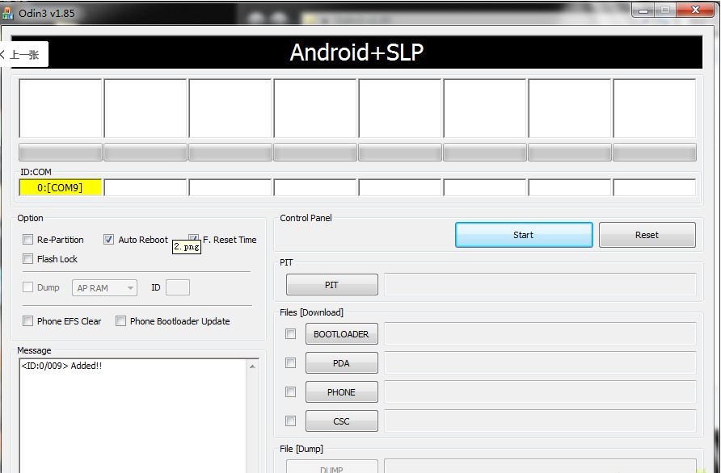
Task: Enable the Flash Lock checkbox
Action: click(28, 258)
